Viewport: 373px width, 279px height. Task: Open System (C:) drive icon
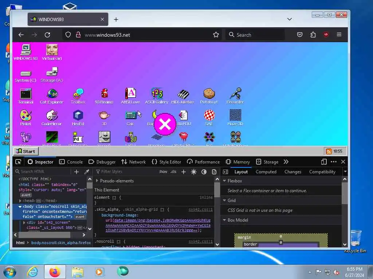pyautogui.click(x=25, y=76)
